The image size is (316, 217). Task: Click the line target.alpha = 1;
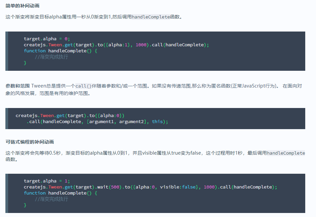coord(47,181)
